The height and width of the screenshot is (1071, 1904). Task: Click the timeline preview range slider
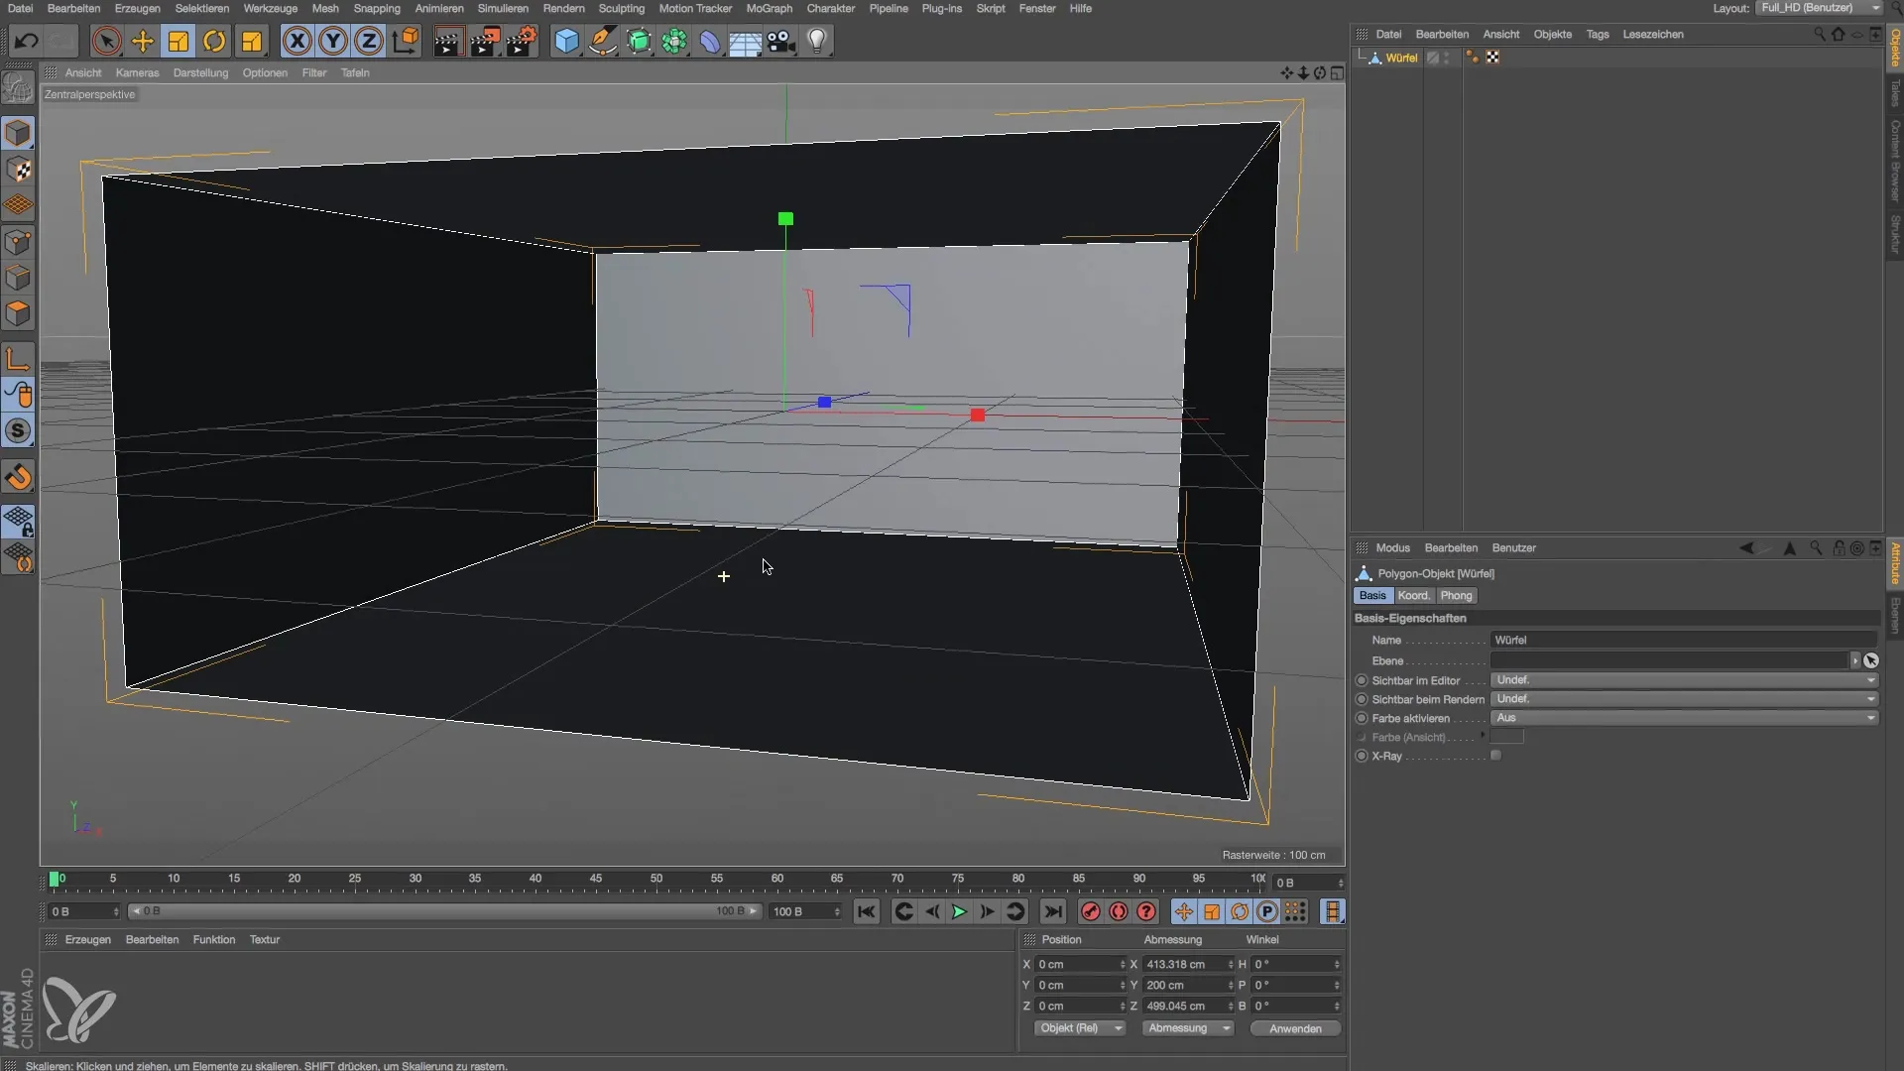point(444,911)
